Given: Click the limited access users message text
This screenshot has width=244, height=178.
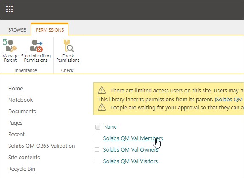Looking at the screenshot, I should pyautogui.click(x=177, y=91).
